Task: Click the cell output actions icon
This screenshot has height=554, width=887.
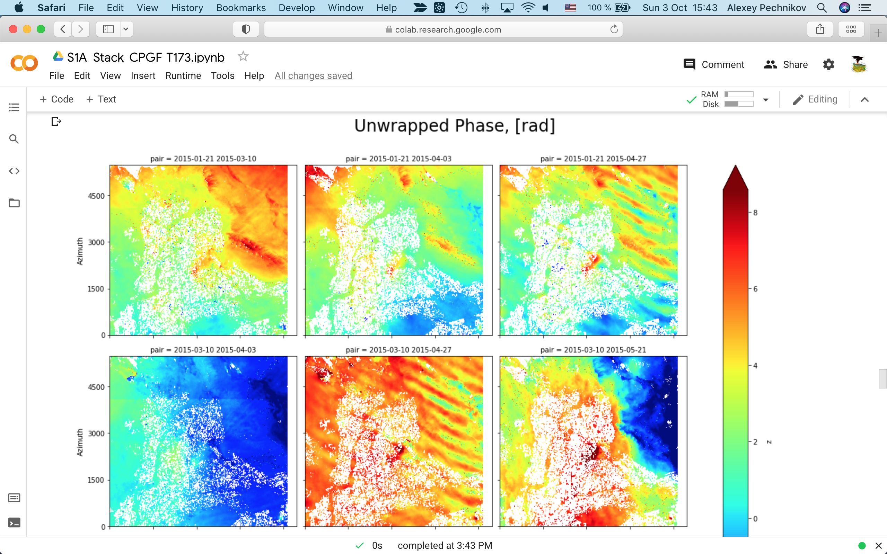Action: pos(56,121)
